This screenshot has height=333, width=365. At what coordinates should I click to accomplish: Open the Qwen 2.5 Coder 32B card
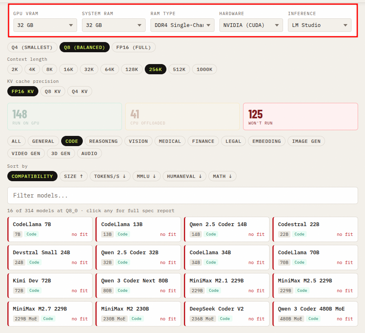click(x=138, y=258)
